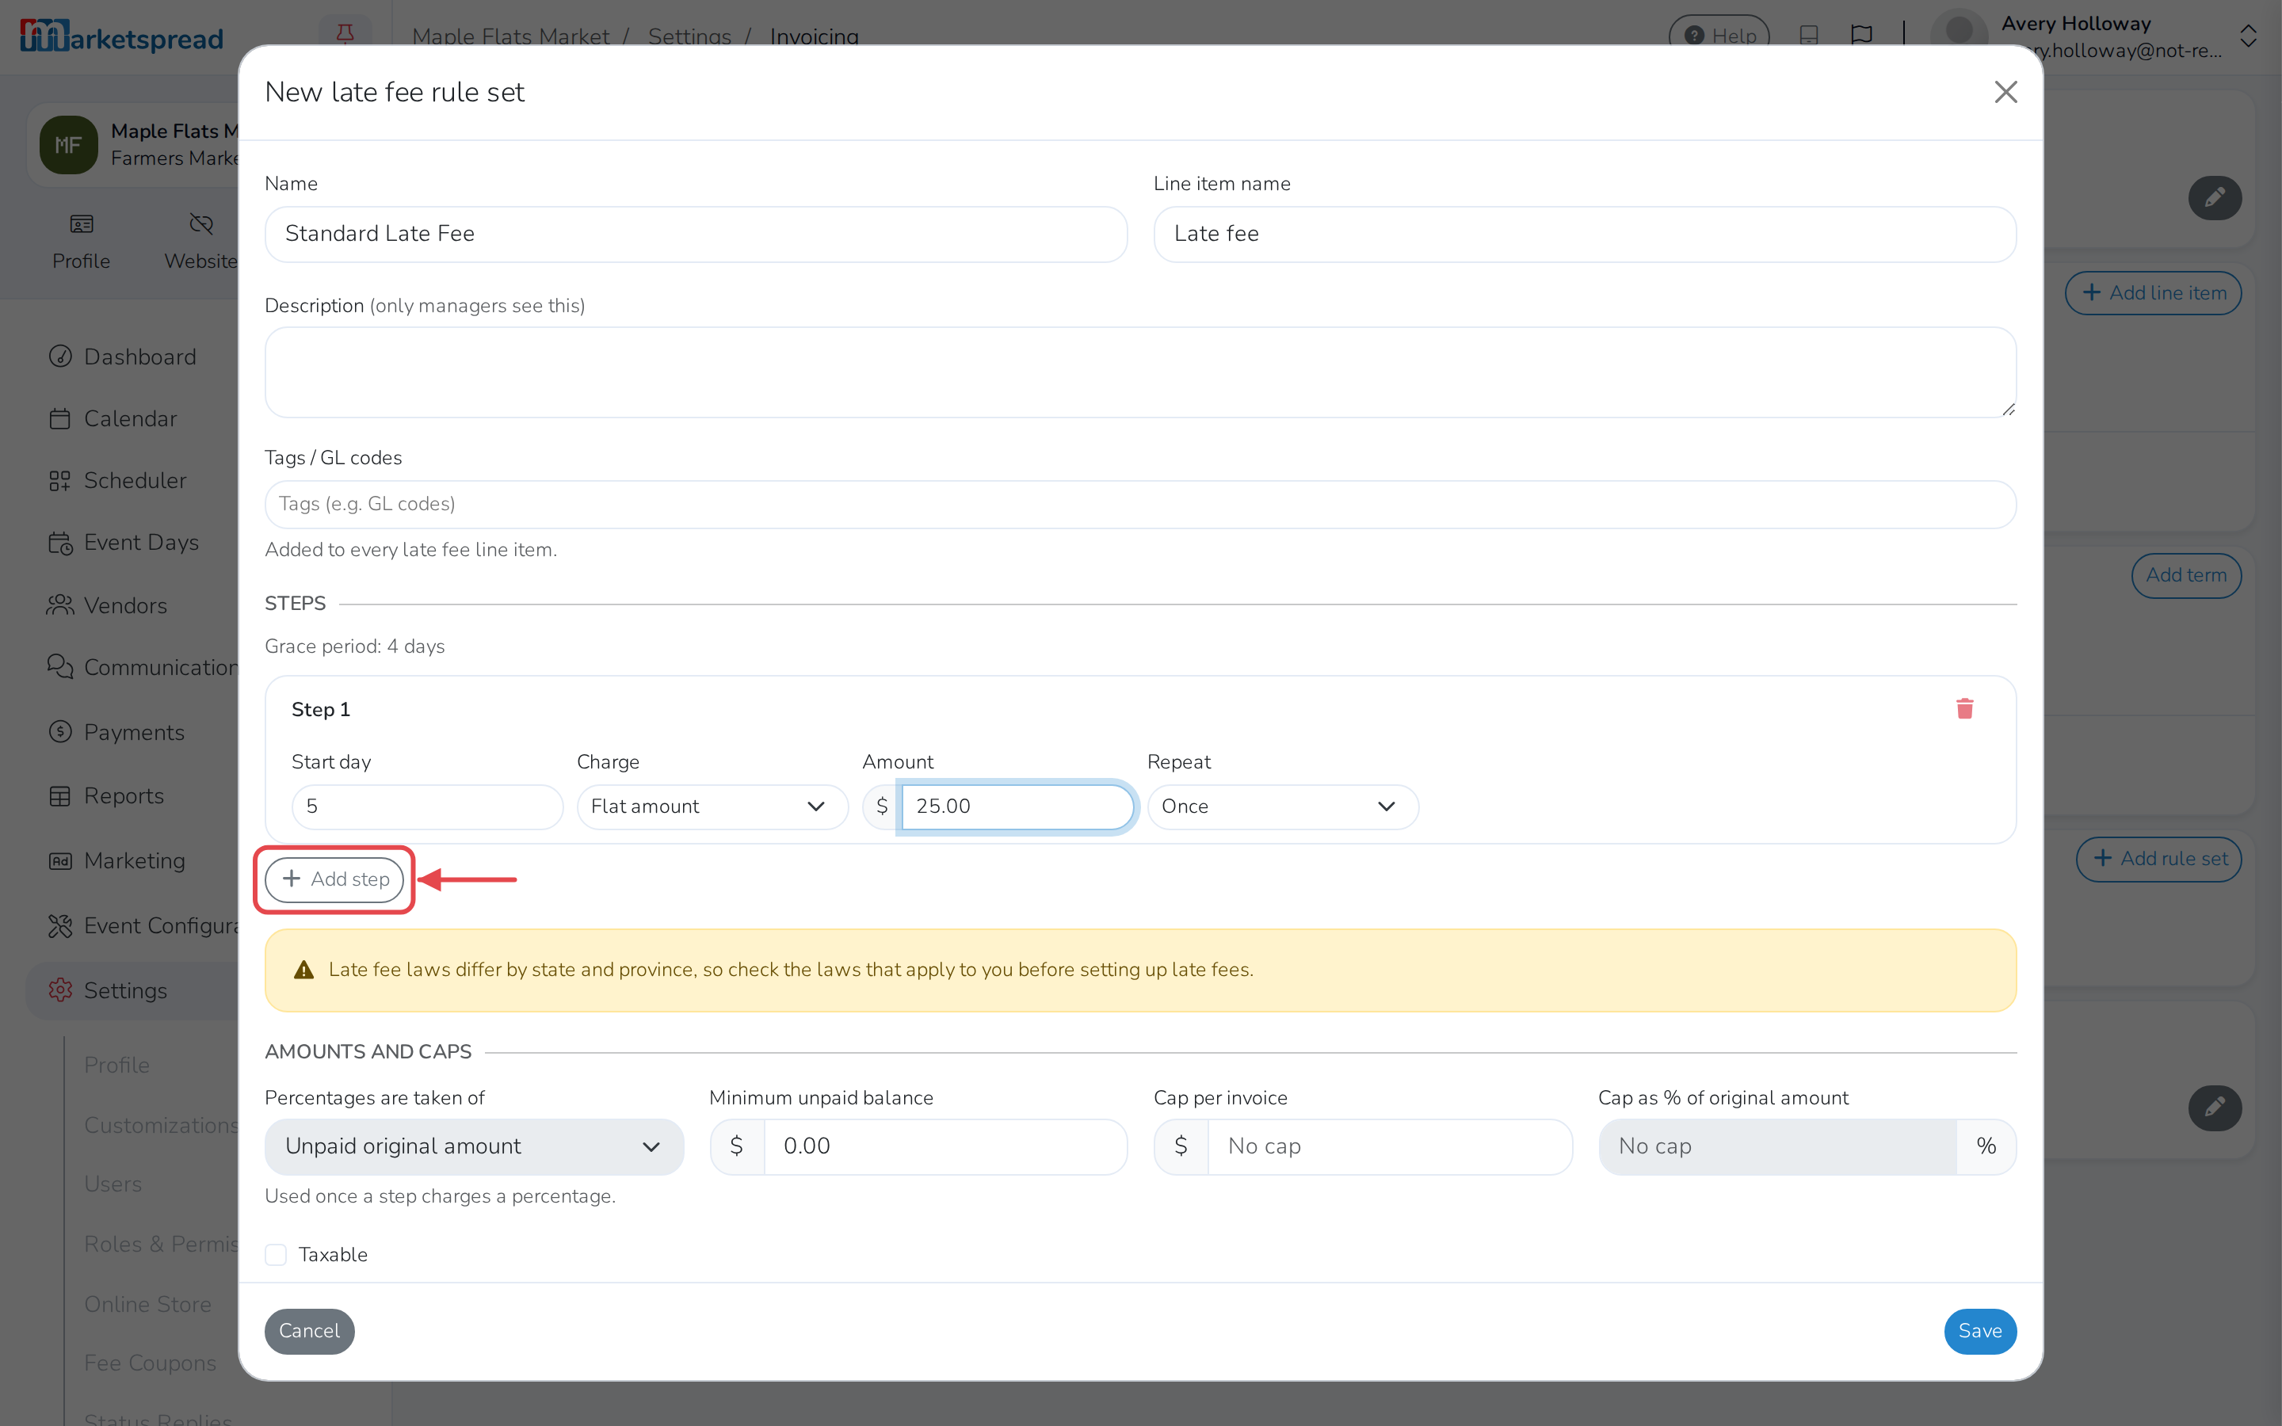Click the lower pencil edit button
Viewport: 2282px width, 1426px height.
click(2214, 1108)
